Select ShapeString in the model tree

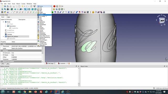click(10, 32)
